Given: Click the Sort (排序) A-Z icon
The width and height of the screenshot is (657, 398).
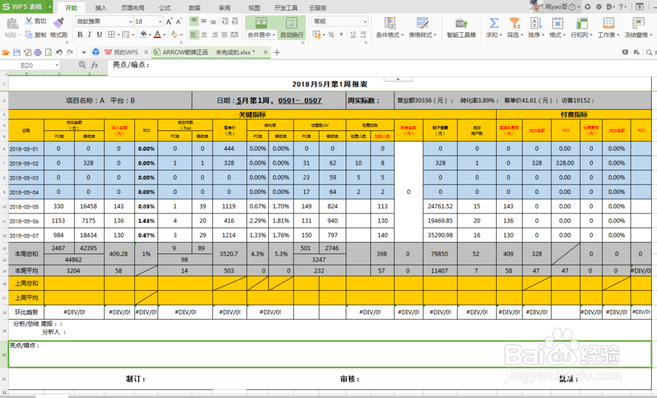Looking at the screenshot, I should (x=535, y=22).
